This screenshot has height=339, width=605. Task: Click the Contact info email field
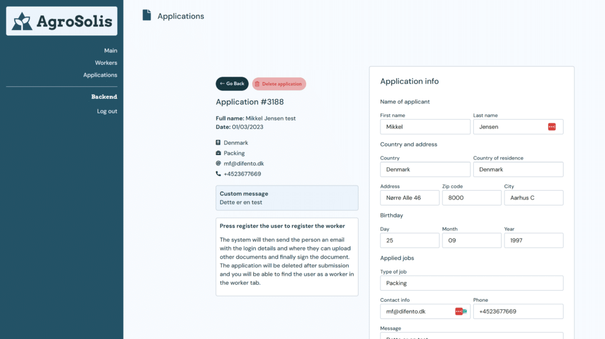[x=425, y=311]
